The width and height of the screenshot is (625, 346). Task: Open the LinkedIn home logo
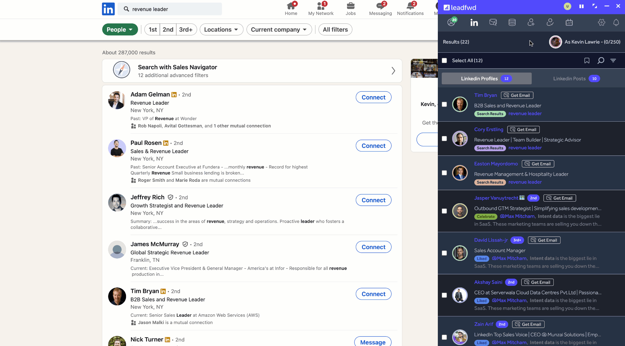pyautogui.click(x=108, y=9)
